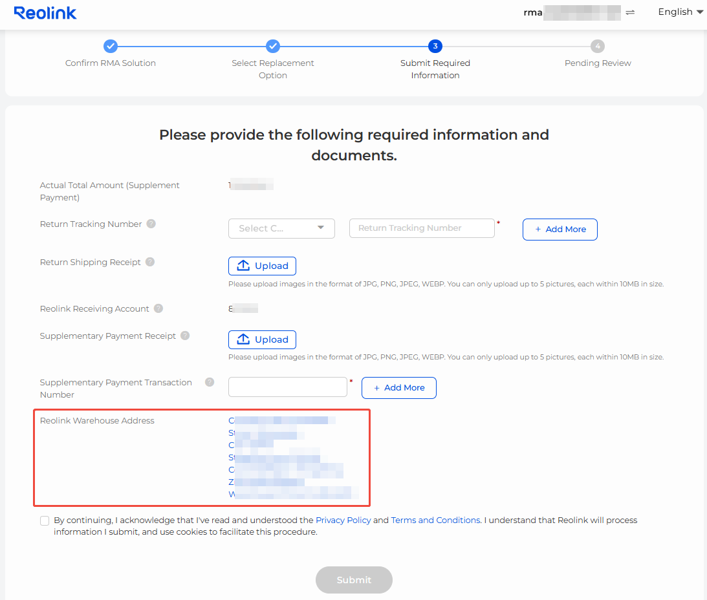Click help icon beside Reolink Receiving Account
This screenshot has height=600, width=707.
coord(158,308)
